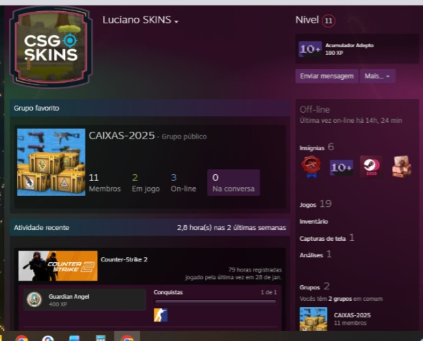Viewport: 423px width, 341px height.
Task: Open the Grupos 2 link
Action: 314,287
